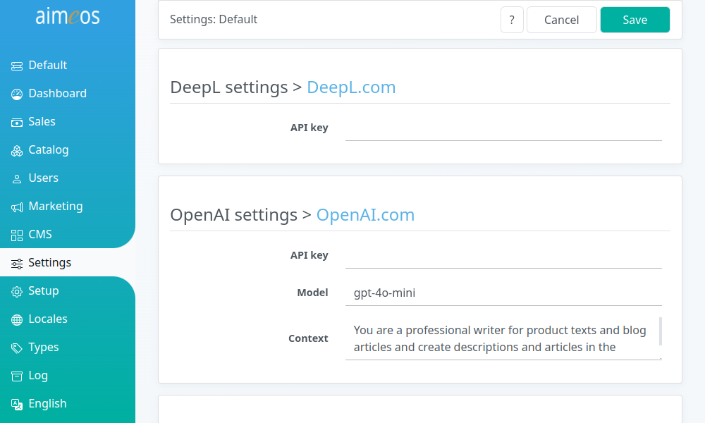
Task: Open the CMS section
Action: coord(68,234)
